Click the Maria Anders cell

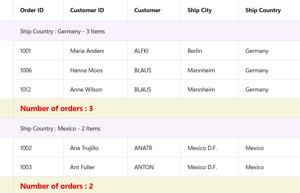87,51
